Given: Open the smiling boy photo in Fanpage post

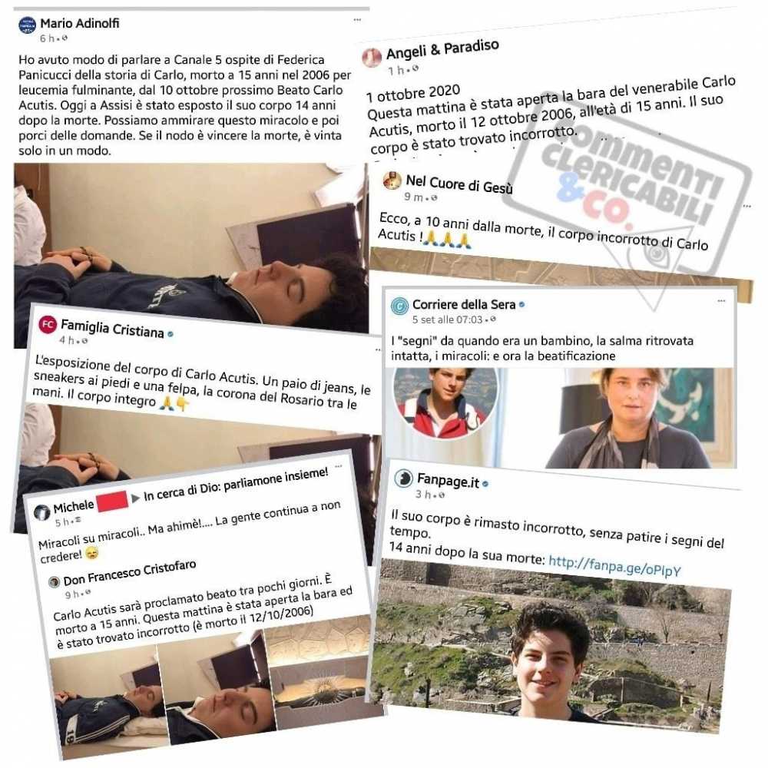Looking at the screenshot, I should click(x=550, y=647).
